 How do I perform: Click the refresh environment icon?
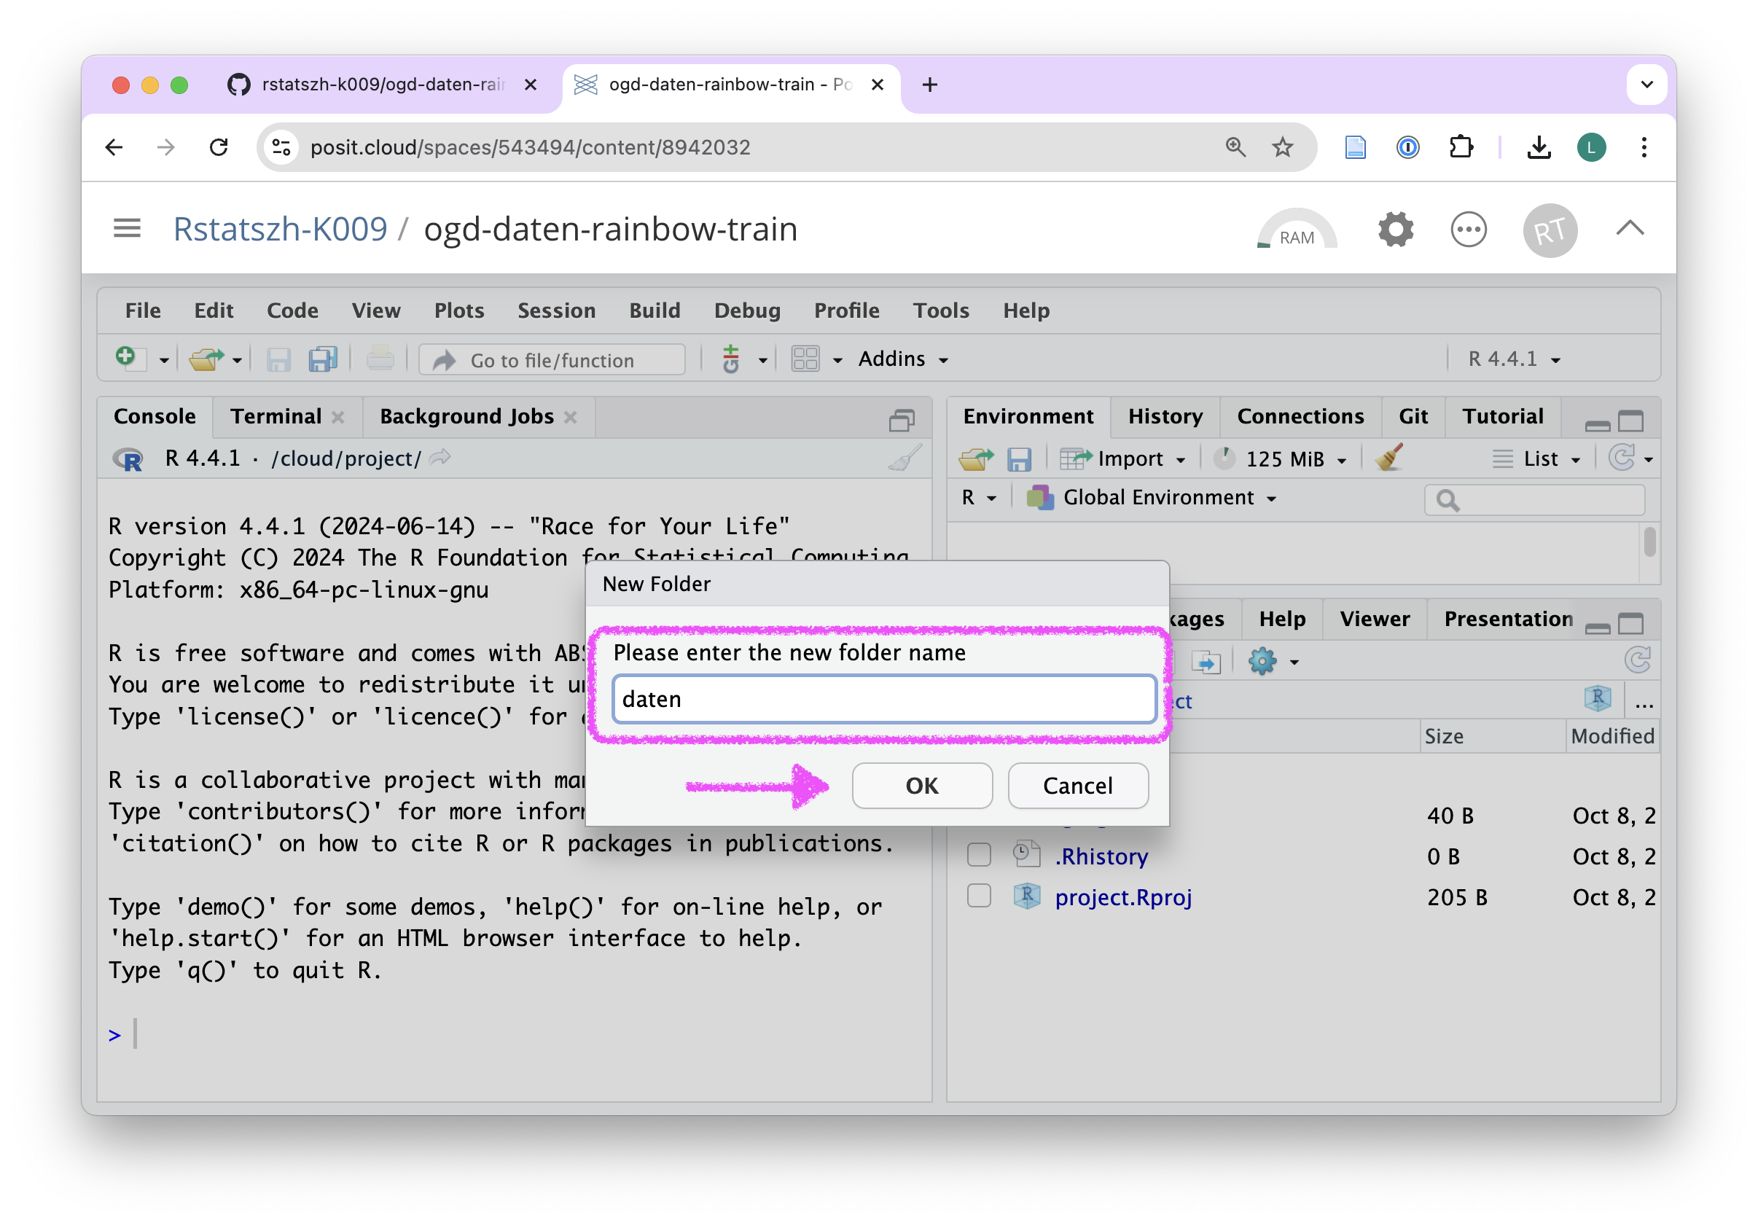click(x=1622, y=458)
